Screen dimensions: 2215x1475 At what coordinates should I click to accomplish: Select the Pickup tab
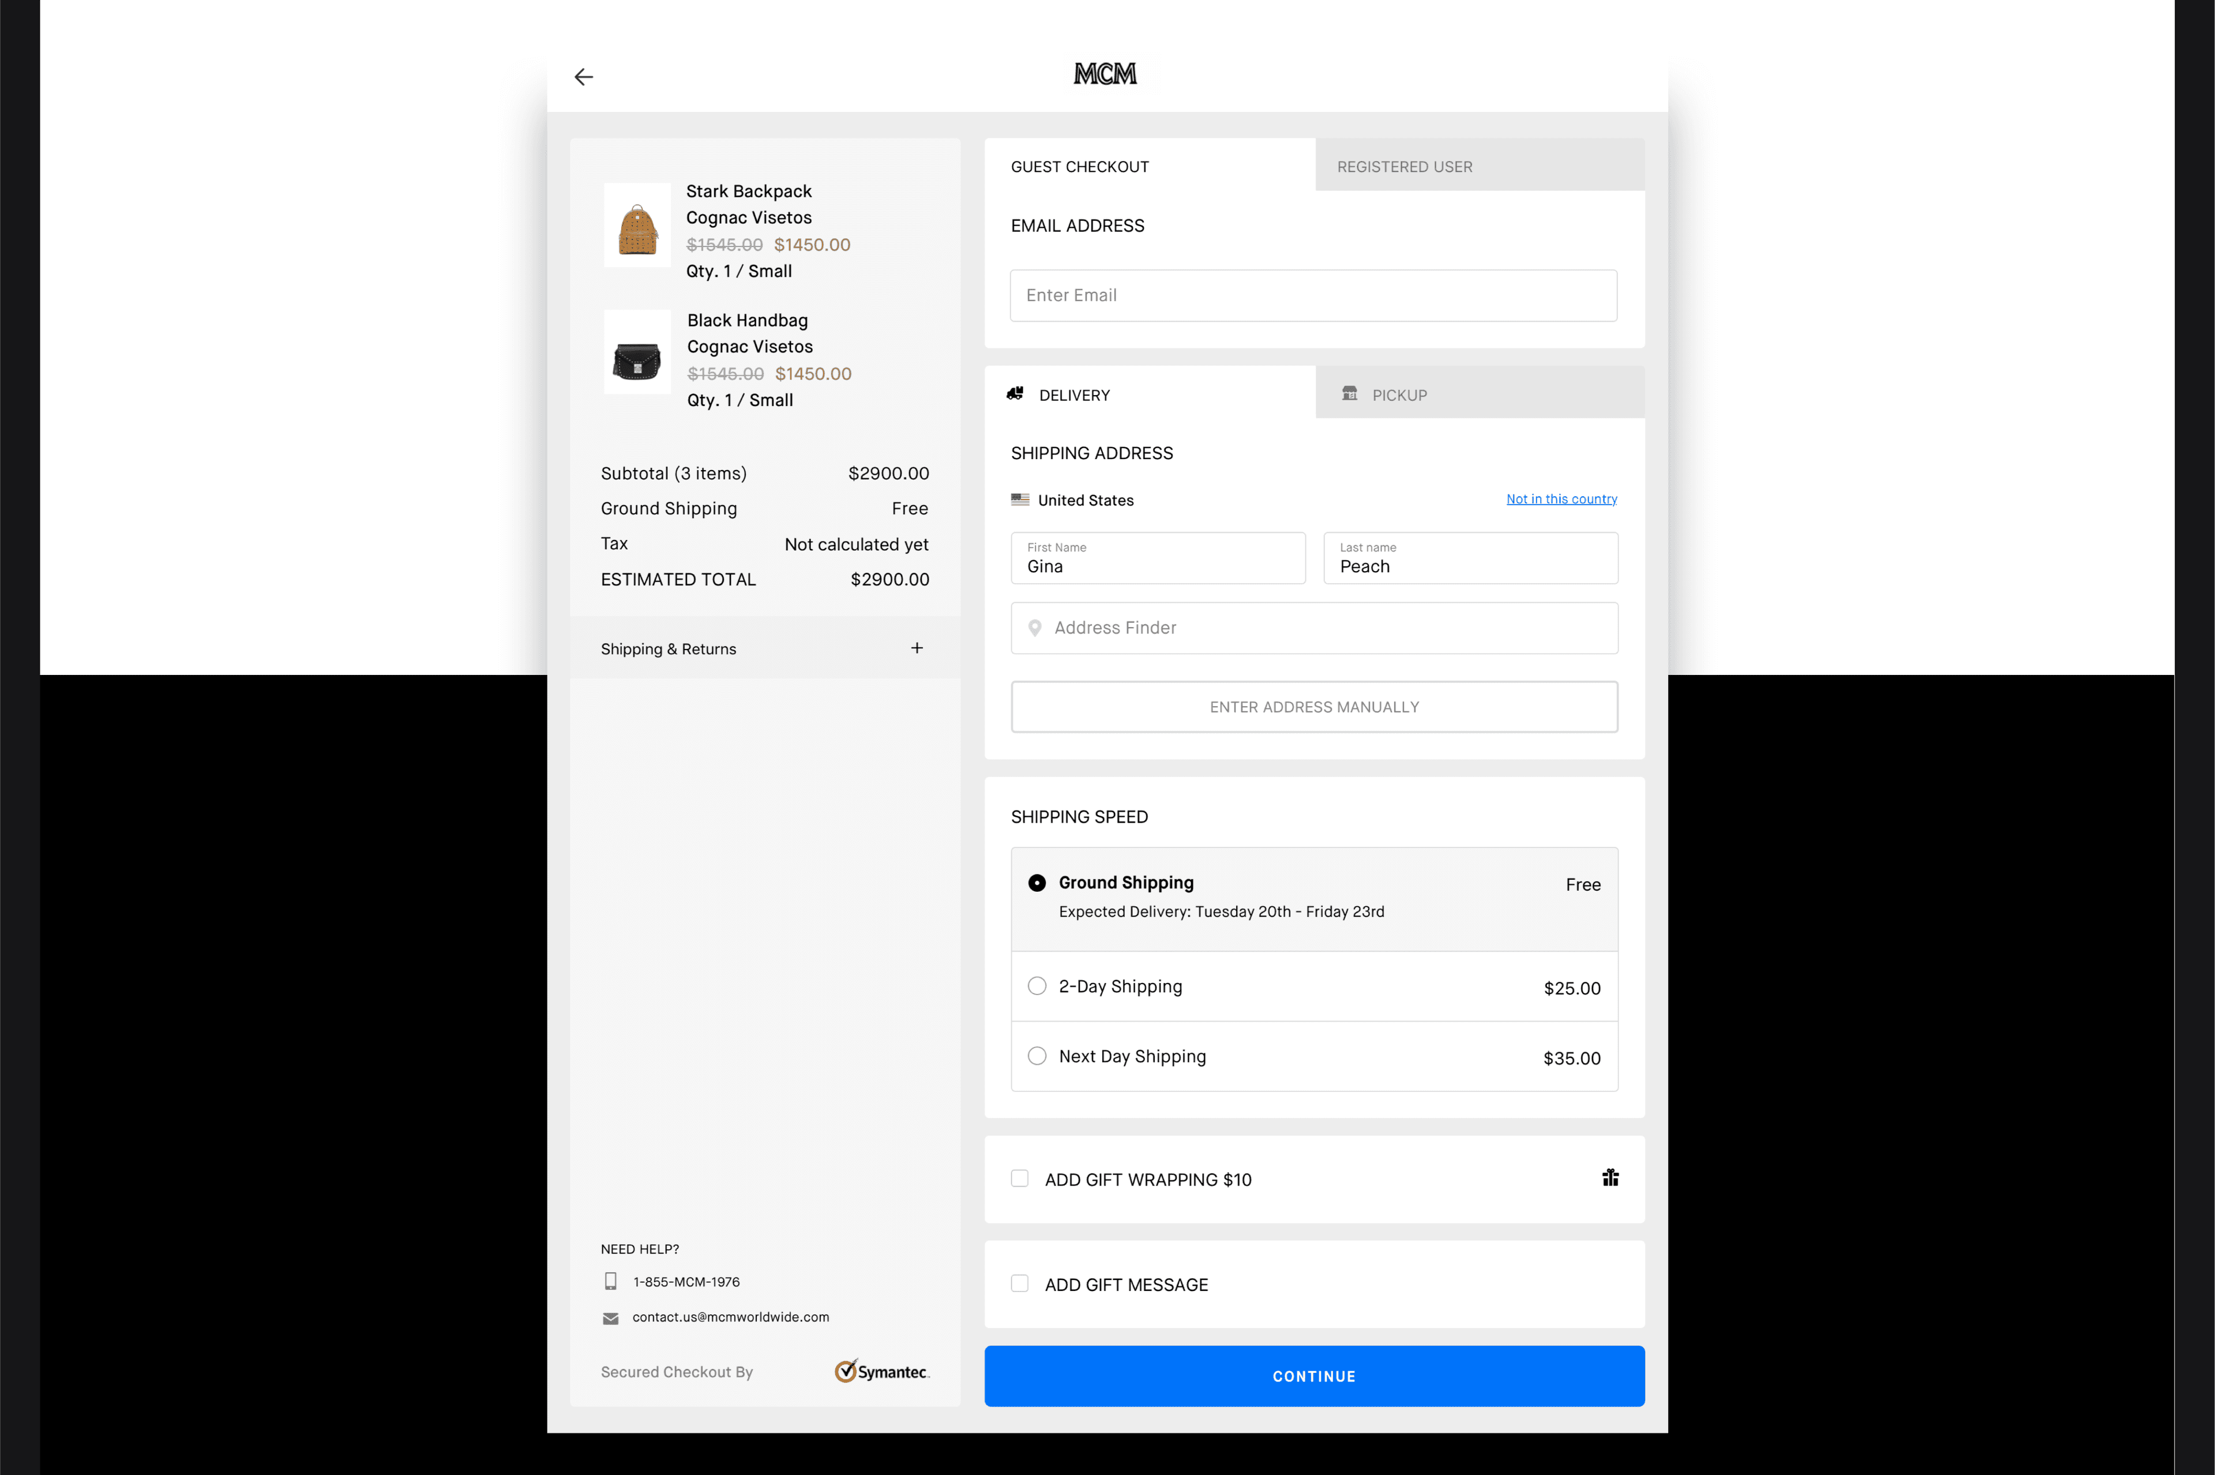1481,393
